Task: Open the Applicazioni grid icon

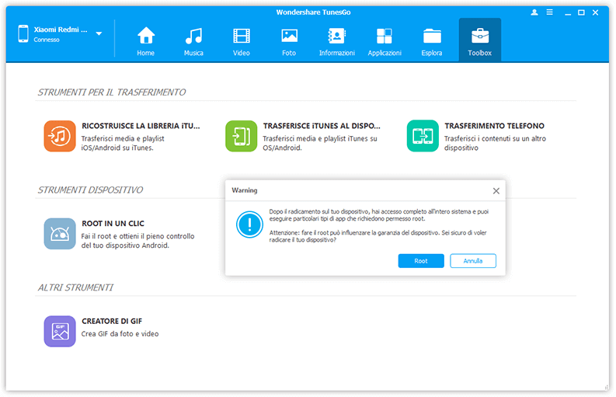Action: click(x=385, y=36)
